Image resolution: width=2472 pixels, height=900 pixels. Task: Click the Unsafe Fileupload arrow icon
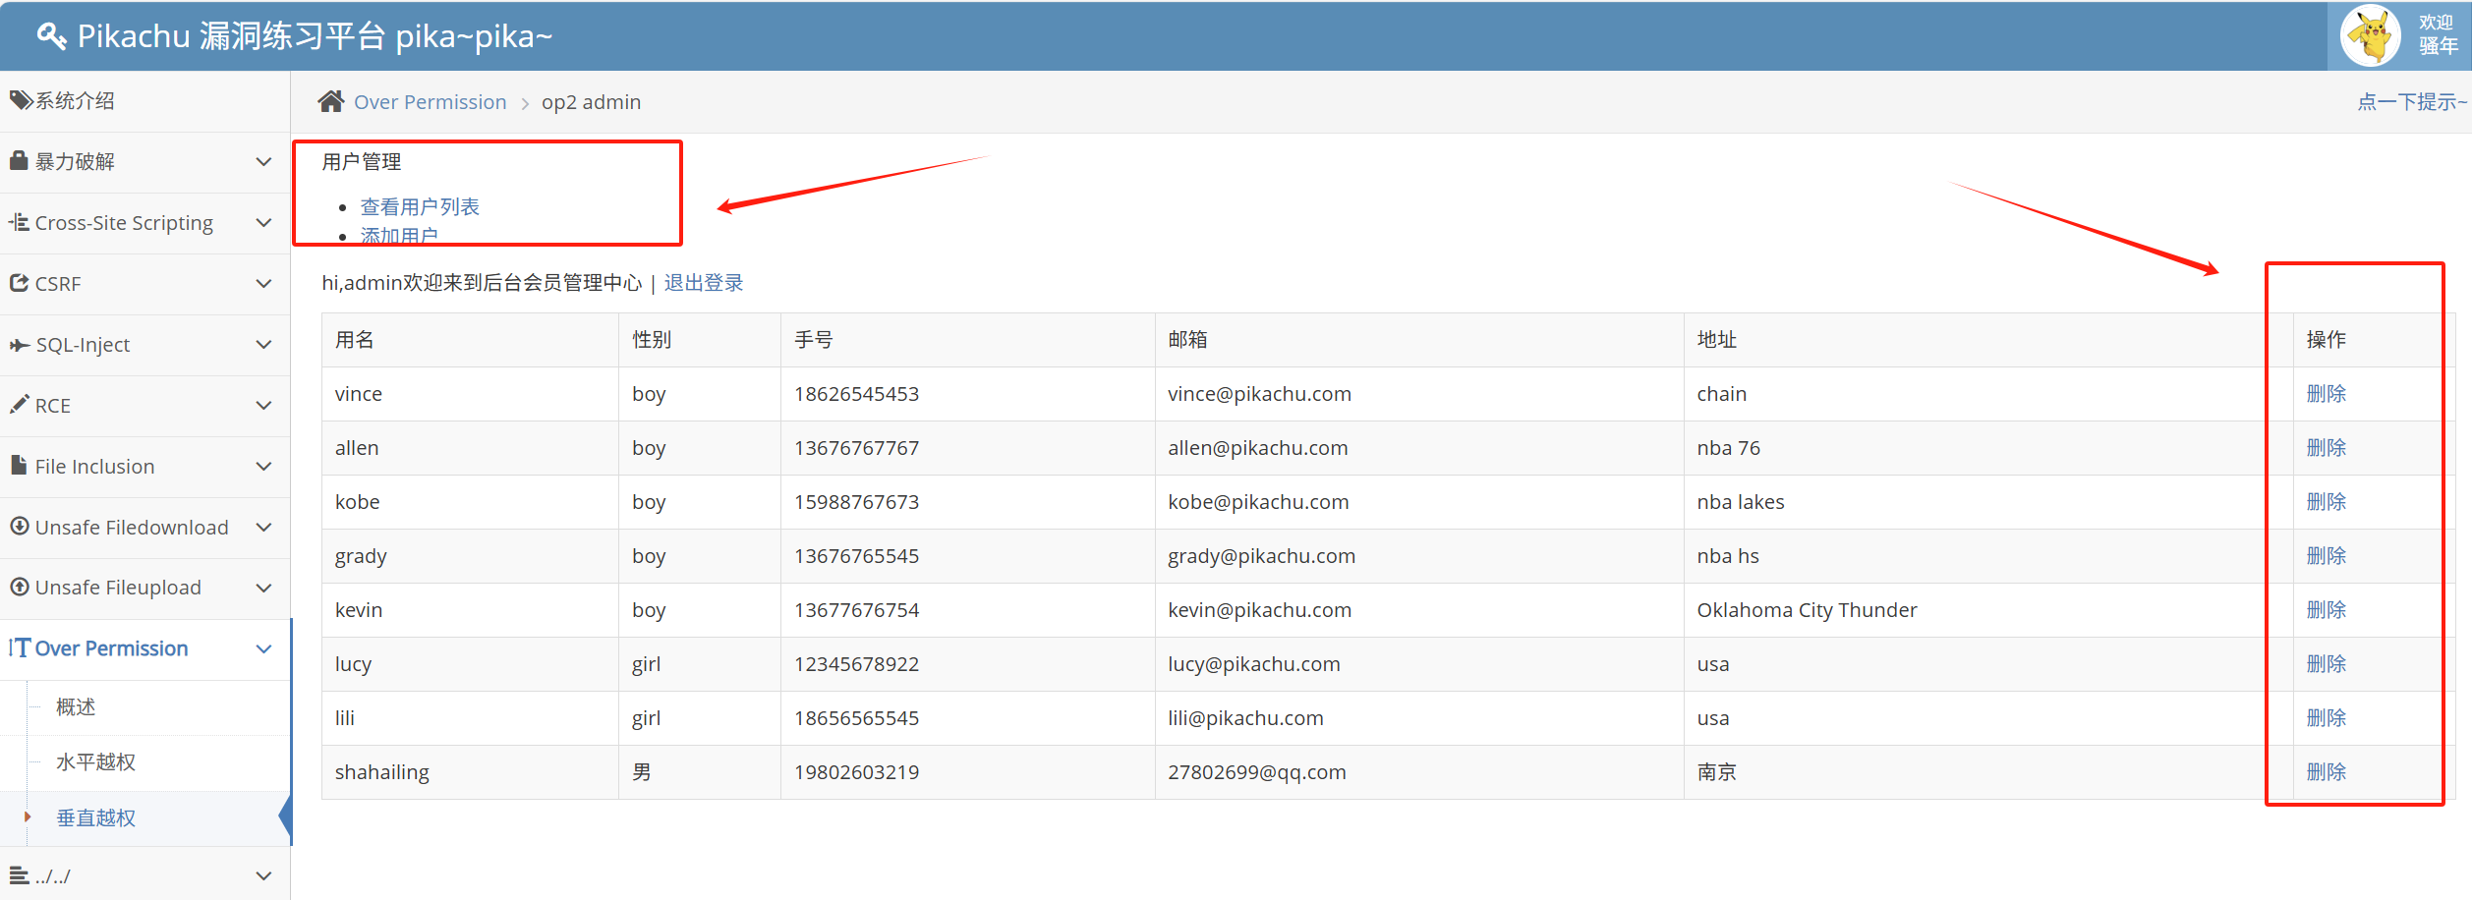pos(19,587)
